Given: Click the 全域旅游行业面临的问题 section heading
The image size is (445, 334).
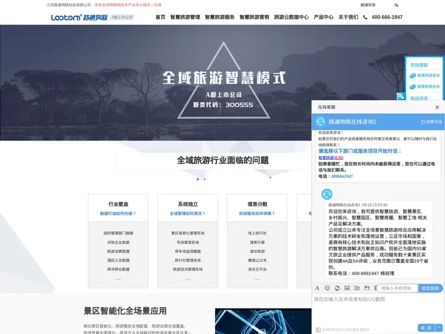Looking at the screenshot, I should coord(222,160).
